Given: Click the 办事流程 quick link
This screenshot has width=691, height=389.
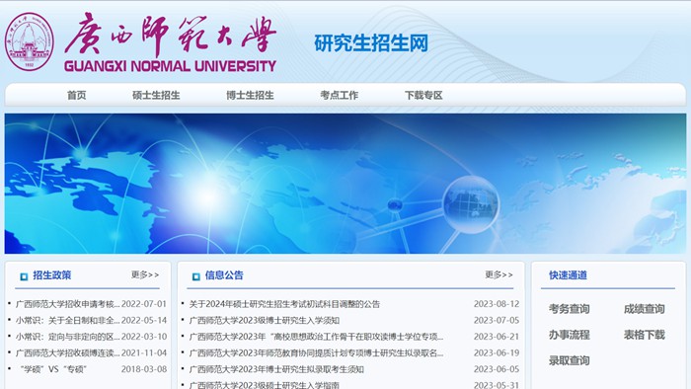Looking at the screenshot, I should pos(569,335).
